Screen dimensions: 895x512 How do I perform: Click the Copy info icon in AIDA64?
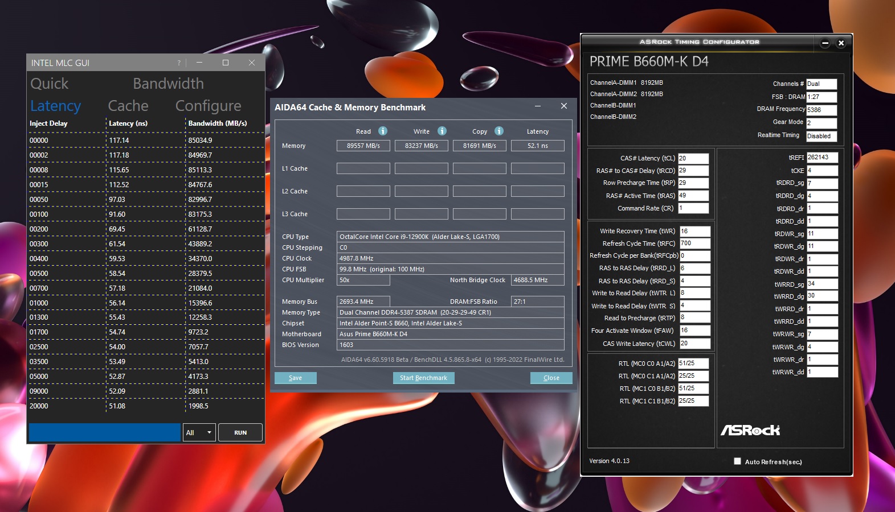point(499,131)
